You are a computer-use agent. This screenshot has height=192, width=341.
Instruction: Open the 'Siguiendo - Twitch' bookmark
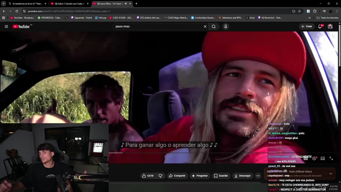pyautogui.click(x=81, y=18)
